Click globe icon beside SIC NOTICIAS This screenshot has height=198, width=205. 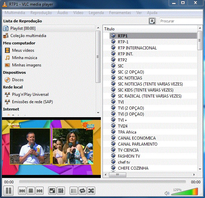(113, 78)
